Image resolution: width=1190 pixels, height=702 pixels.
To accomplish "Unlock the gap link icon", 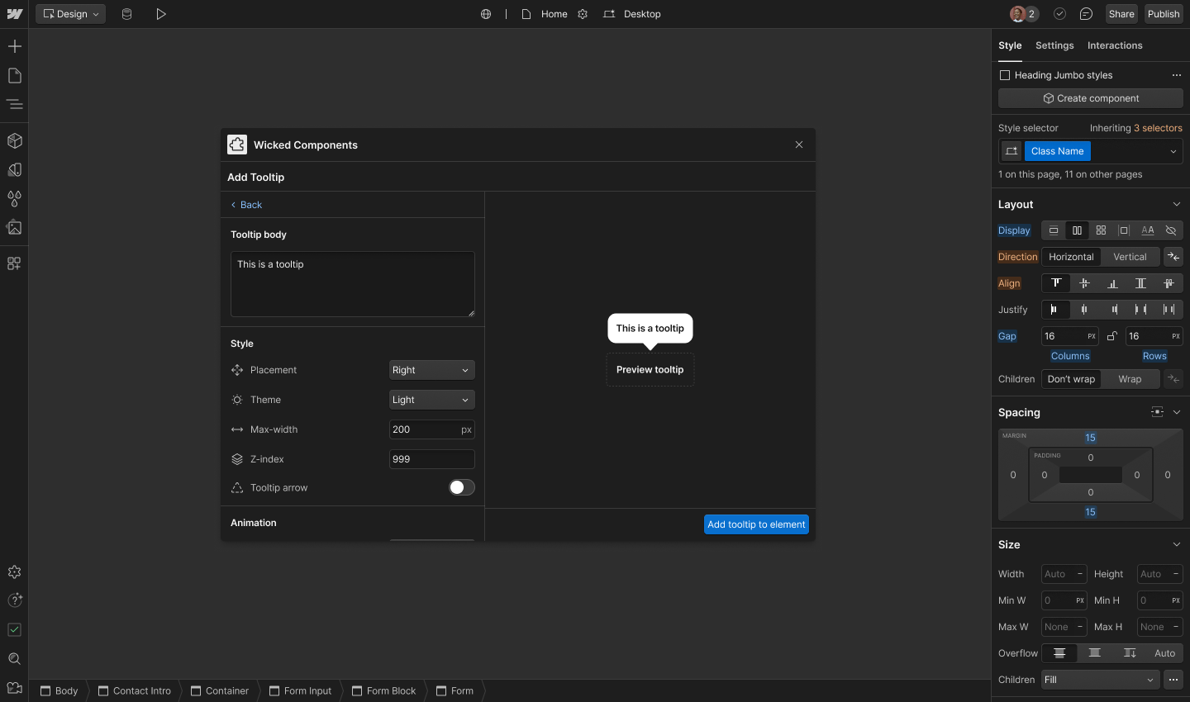I will click(x=1112, y=336).
